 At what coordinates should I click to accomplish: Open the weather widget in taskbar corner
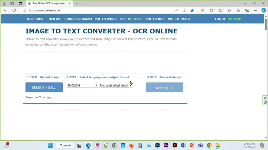click(x=6, y=145)
